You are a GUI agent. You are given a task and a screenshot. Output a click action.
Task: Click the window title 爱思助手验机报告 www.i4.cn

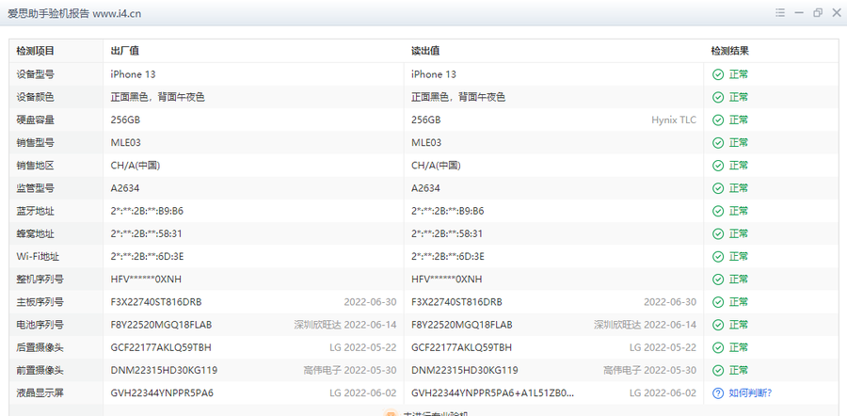pyautogui.click(x=74, y=13)
